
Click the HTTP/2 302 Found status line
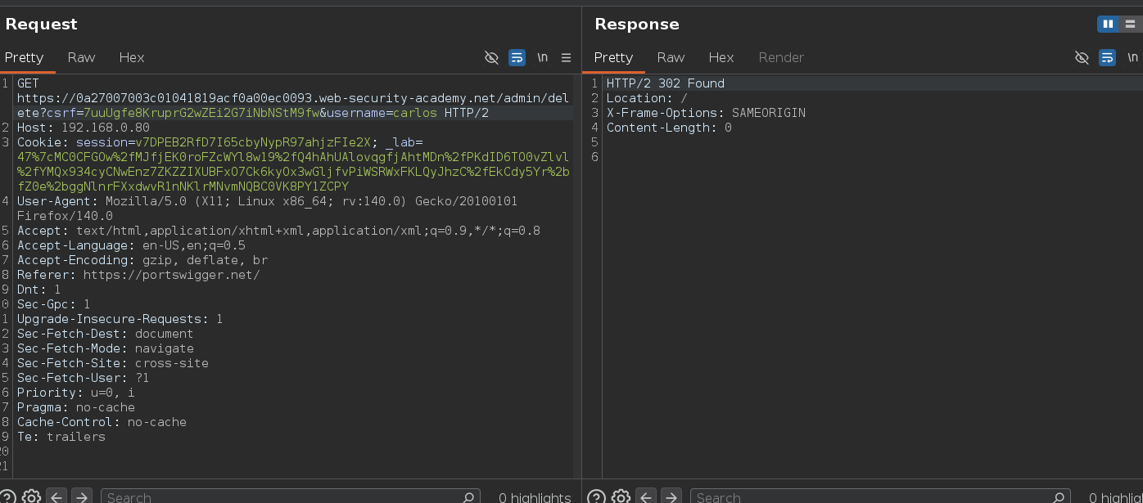tap(665, 83)
